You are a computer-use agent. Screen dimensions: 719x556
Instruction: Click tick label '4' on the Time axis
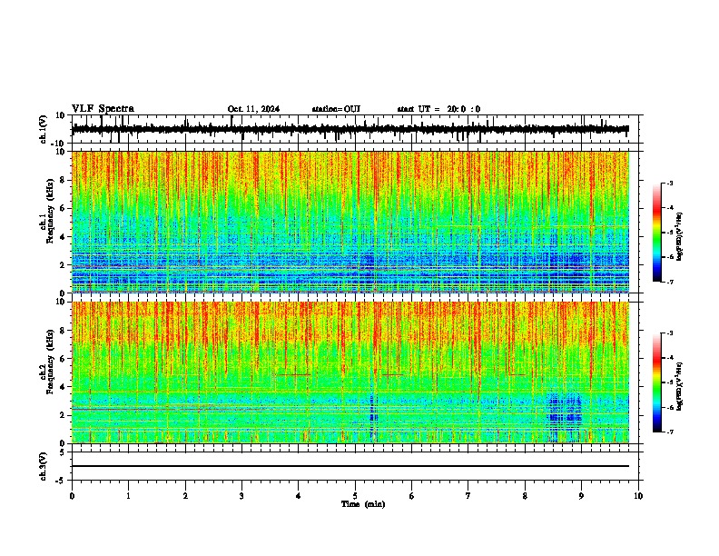click(x=299, y=496)
